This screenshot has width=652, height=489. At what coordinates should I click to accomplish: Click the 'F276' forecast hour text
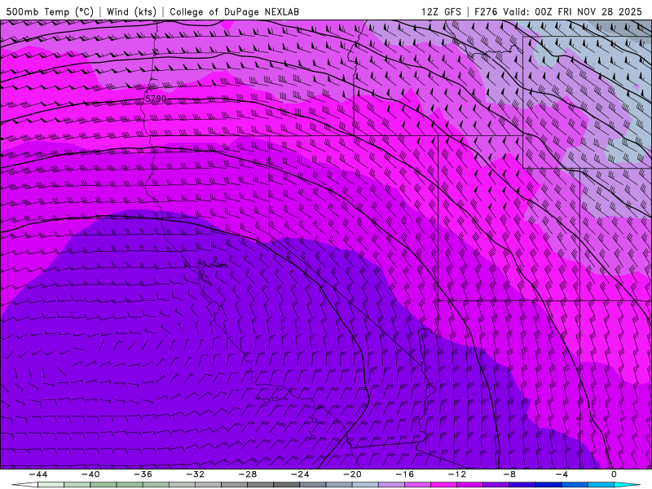click(486, 11)
